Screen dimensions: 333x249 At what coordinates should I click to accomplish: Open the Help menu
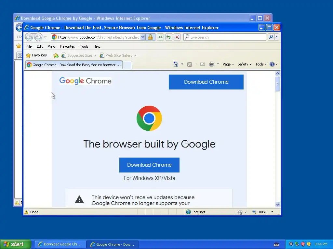point(97,46)
